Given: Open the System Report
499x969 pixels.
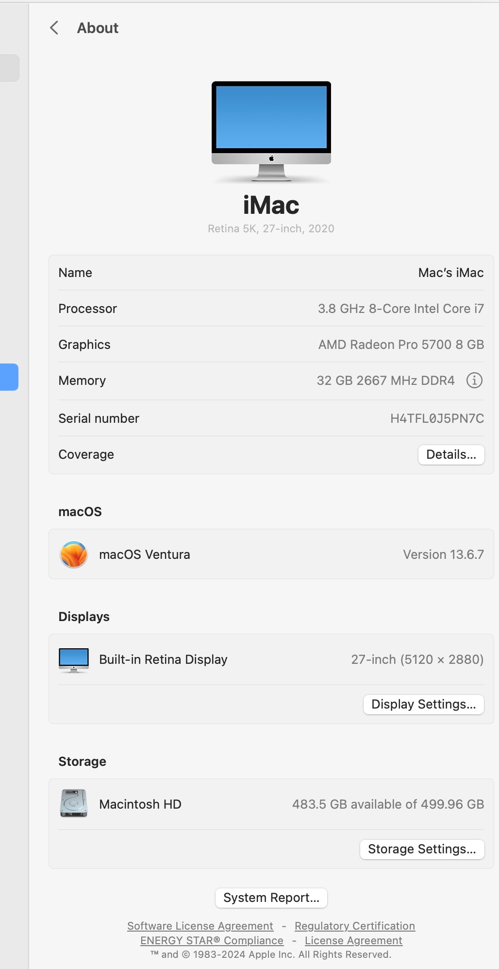Looking at the screenshot, I should pos(271,898).
